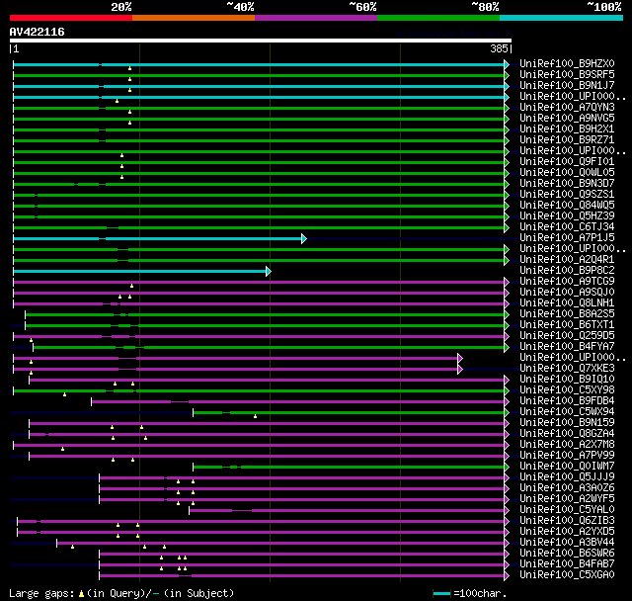Viewport: 632px width, 601px height.
Task: Click the arrowhead ending the Q7XKE3 alignment
Action: click(460, 370)
